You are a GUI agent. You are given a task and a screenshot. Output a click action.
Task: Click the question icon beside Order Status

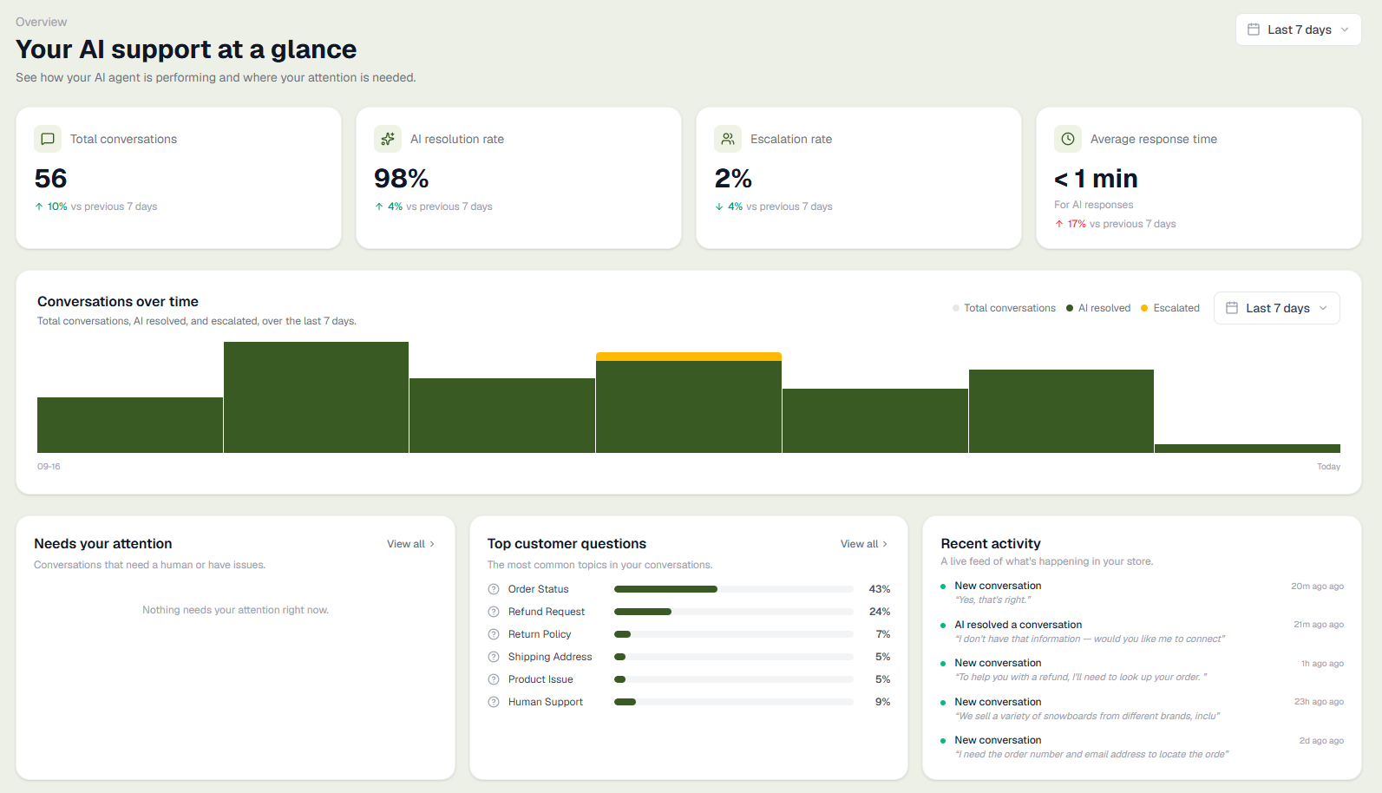coord(494,589)
